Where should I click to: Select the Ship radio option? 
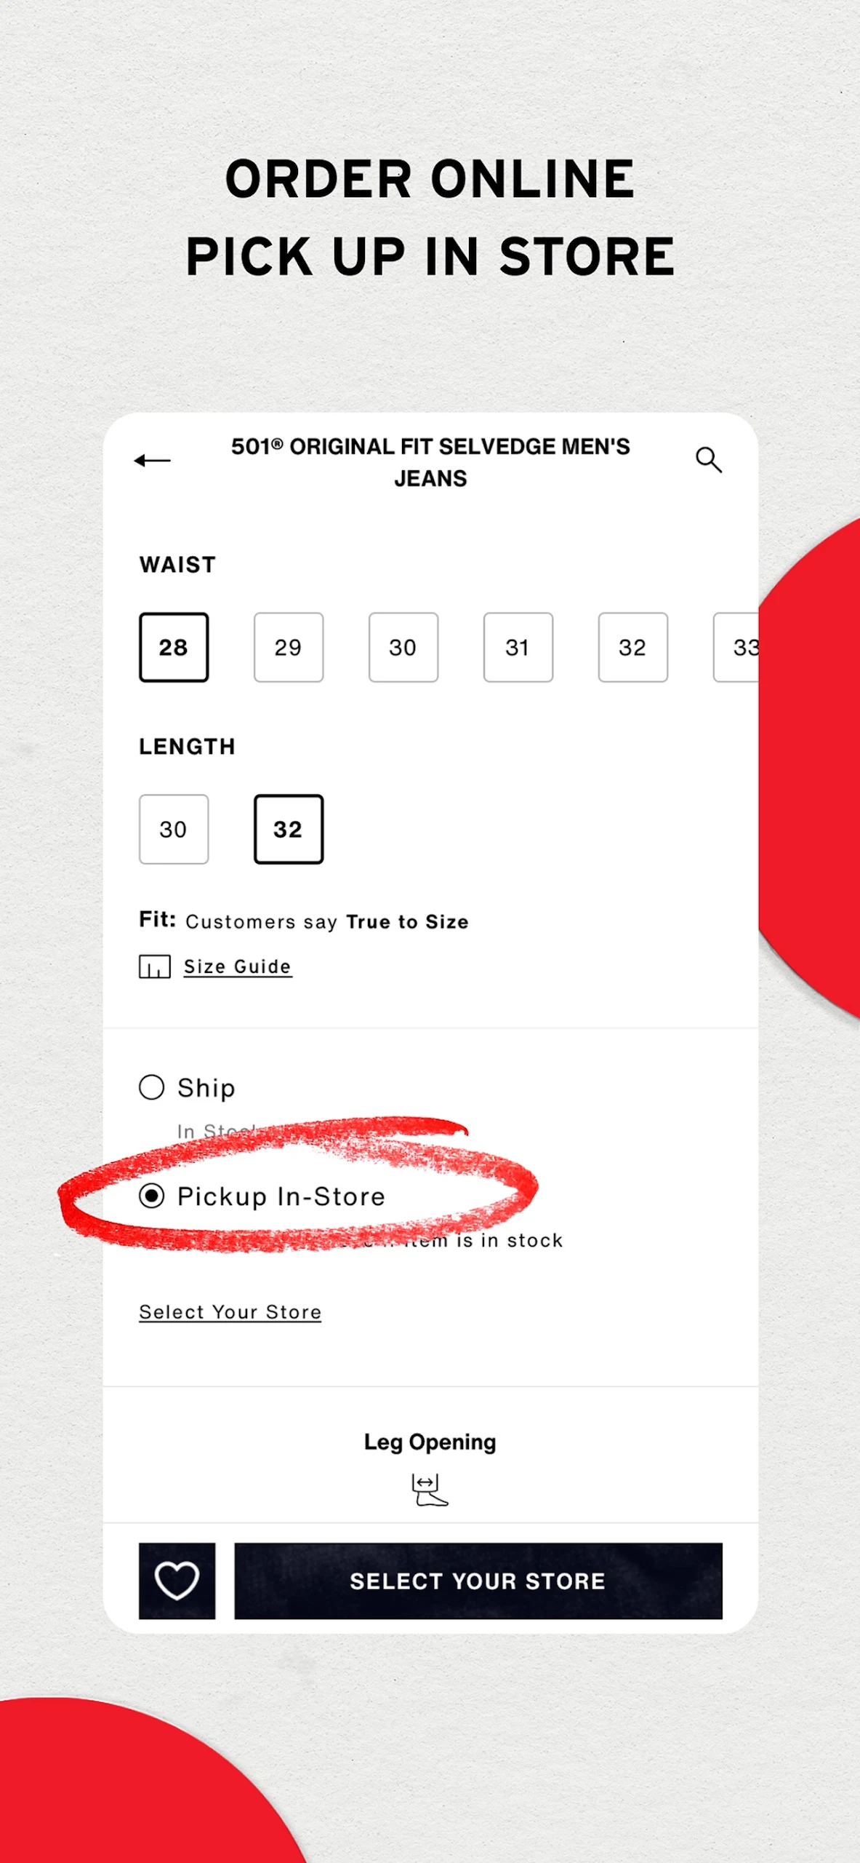pyautogui.click(x=151, y=1087)
